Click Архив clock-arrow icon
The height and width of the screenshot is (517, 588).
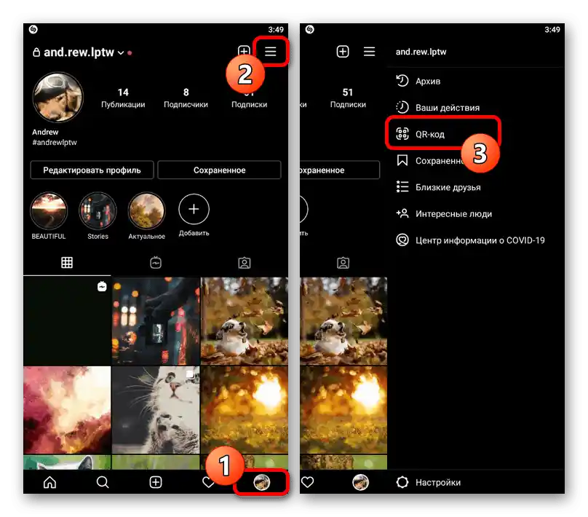(402, 81)
